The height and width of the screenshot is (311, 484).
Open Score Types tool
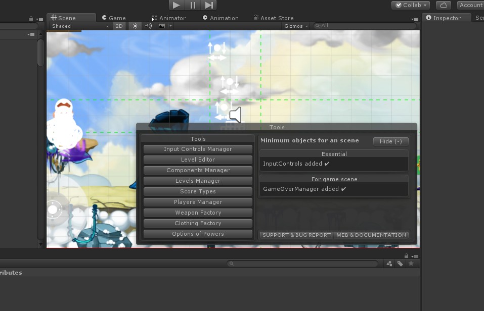click(x=198, y=191)
